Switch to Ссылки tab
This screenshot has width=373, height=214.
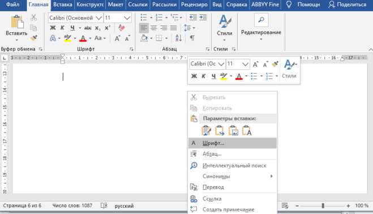(x=138, y=5)
